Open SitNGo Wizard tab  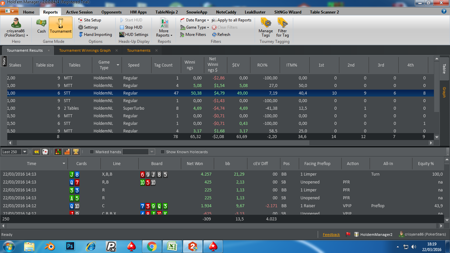coord(288,12)
